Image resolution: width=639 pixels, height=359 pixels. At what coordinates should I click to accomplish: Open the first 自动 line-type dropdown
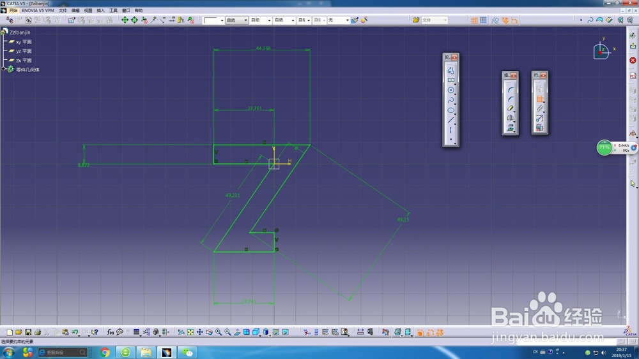click(x=237, y=20)
